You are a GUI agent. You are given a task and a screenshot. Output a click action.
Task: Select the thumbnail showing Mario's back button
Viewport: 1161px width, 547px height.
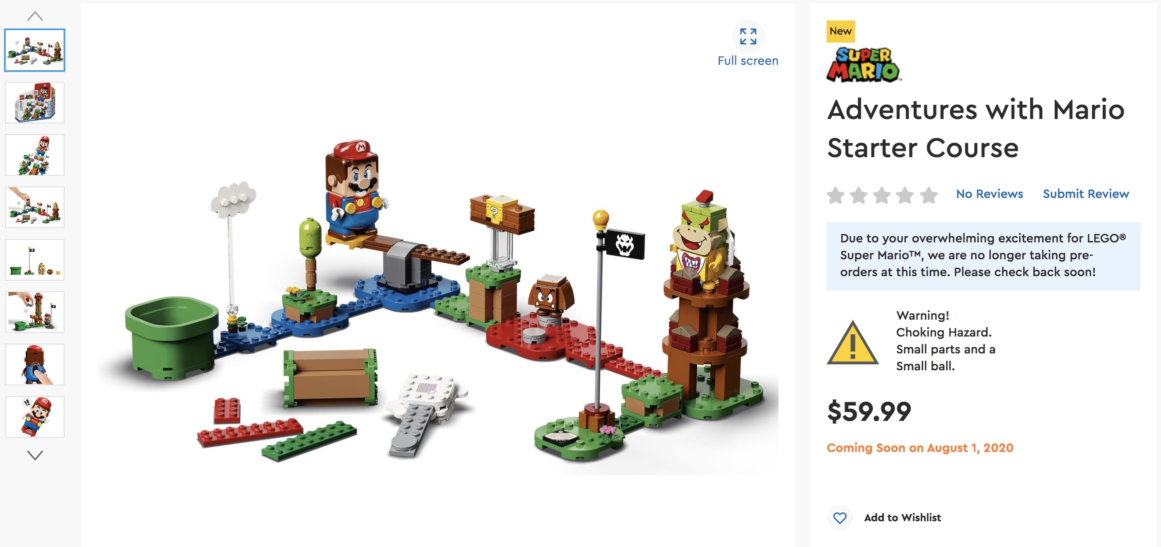click(x=35, y=365)
